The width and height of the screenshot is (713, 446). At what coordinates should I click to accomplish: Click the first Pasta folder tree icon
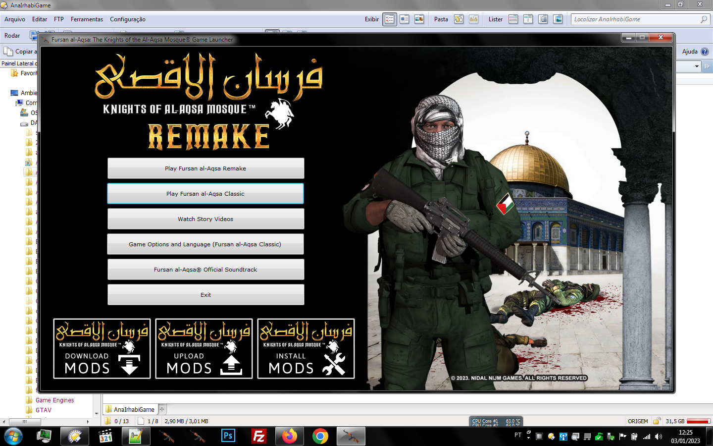tap(459, 19)
